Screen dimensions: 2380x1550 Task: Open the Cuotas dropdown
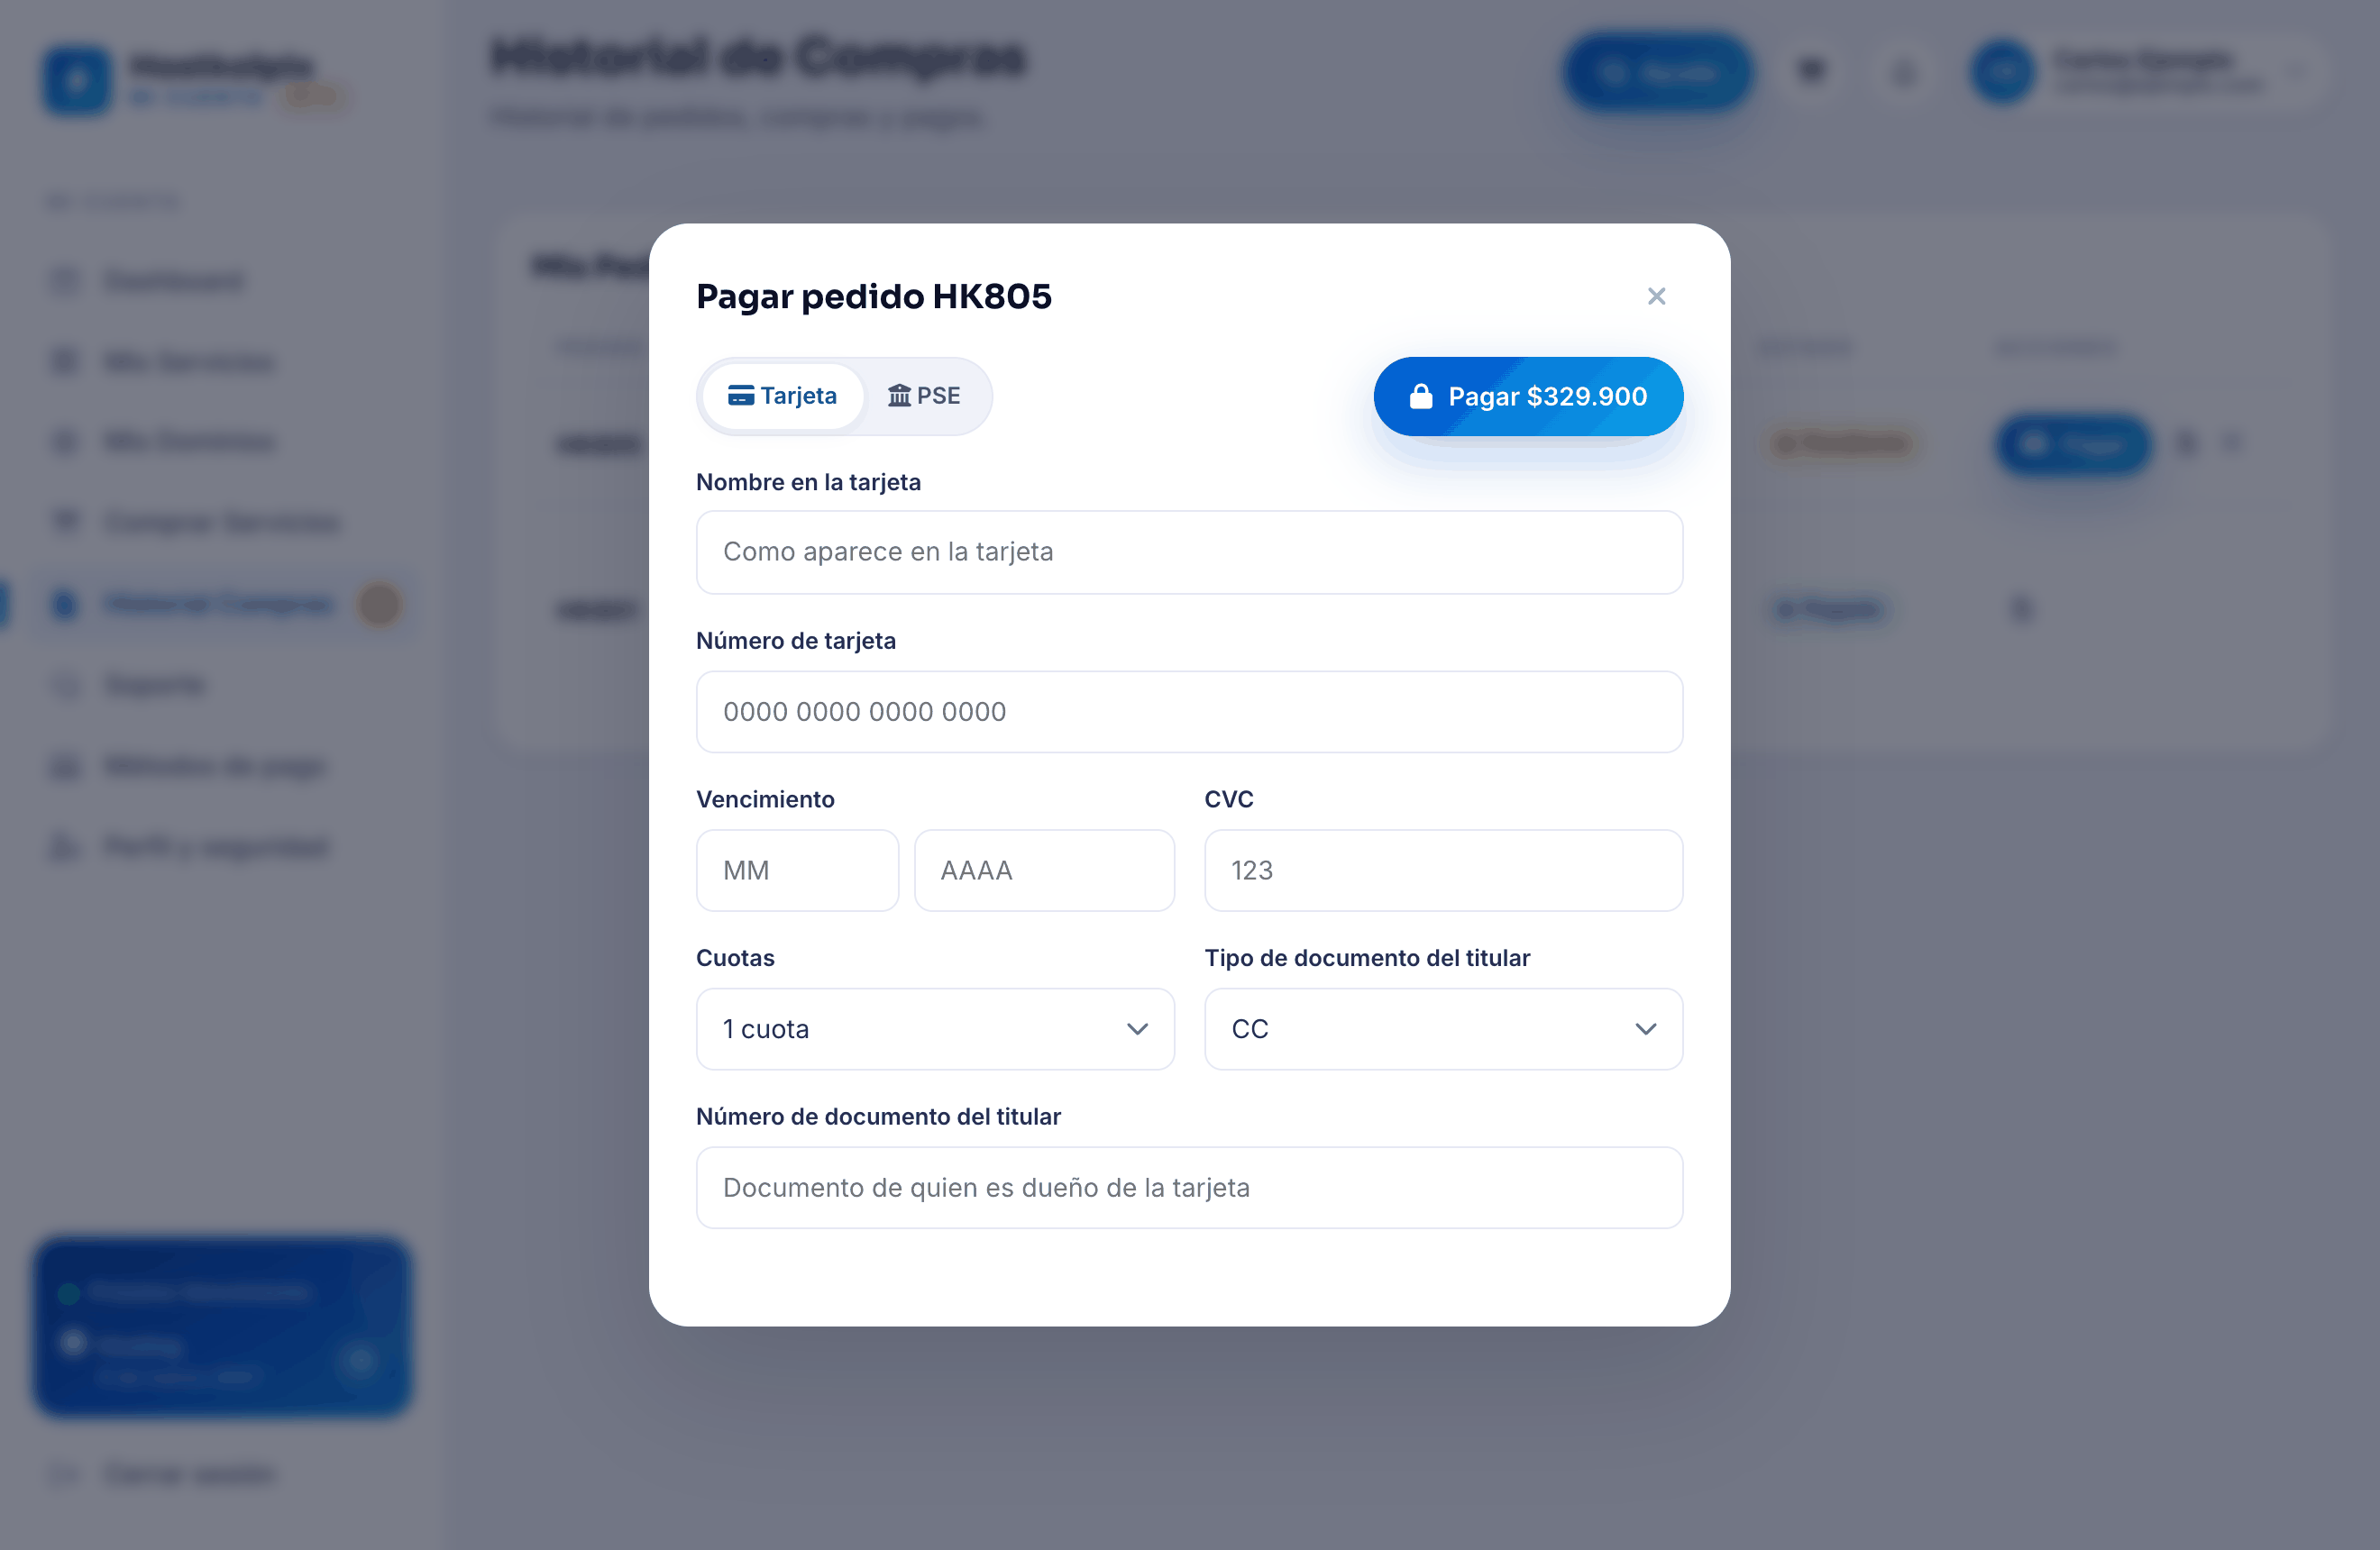(x=935, y=1029)
